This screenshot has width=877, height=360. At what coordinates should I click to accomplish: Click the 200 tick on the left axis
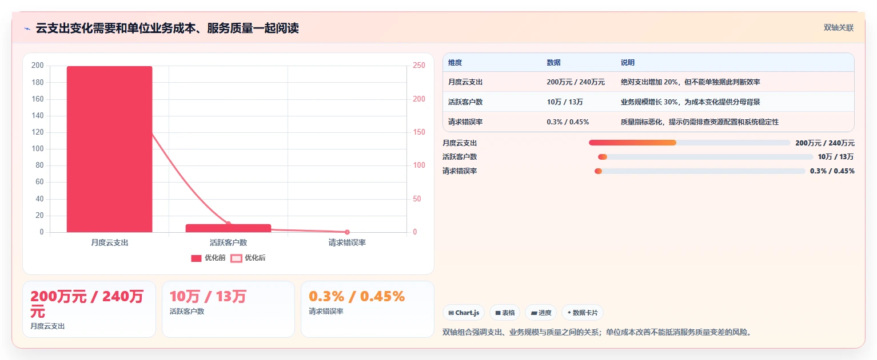tap(38, 66)
